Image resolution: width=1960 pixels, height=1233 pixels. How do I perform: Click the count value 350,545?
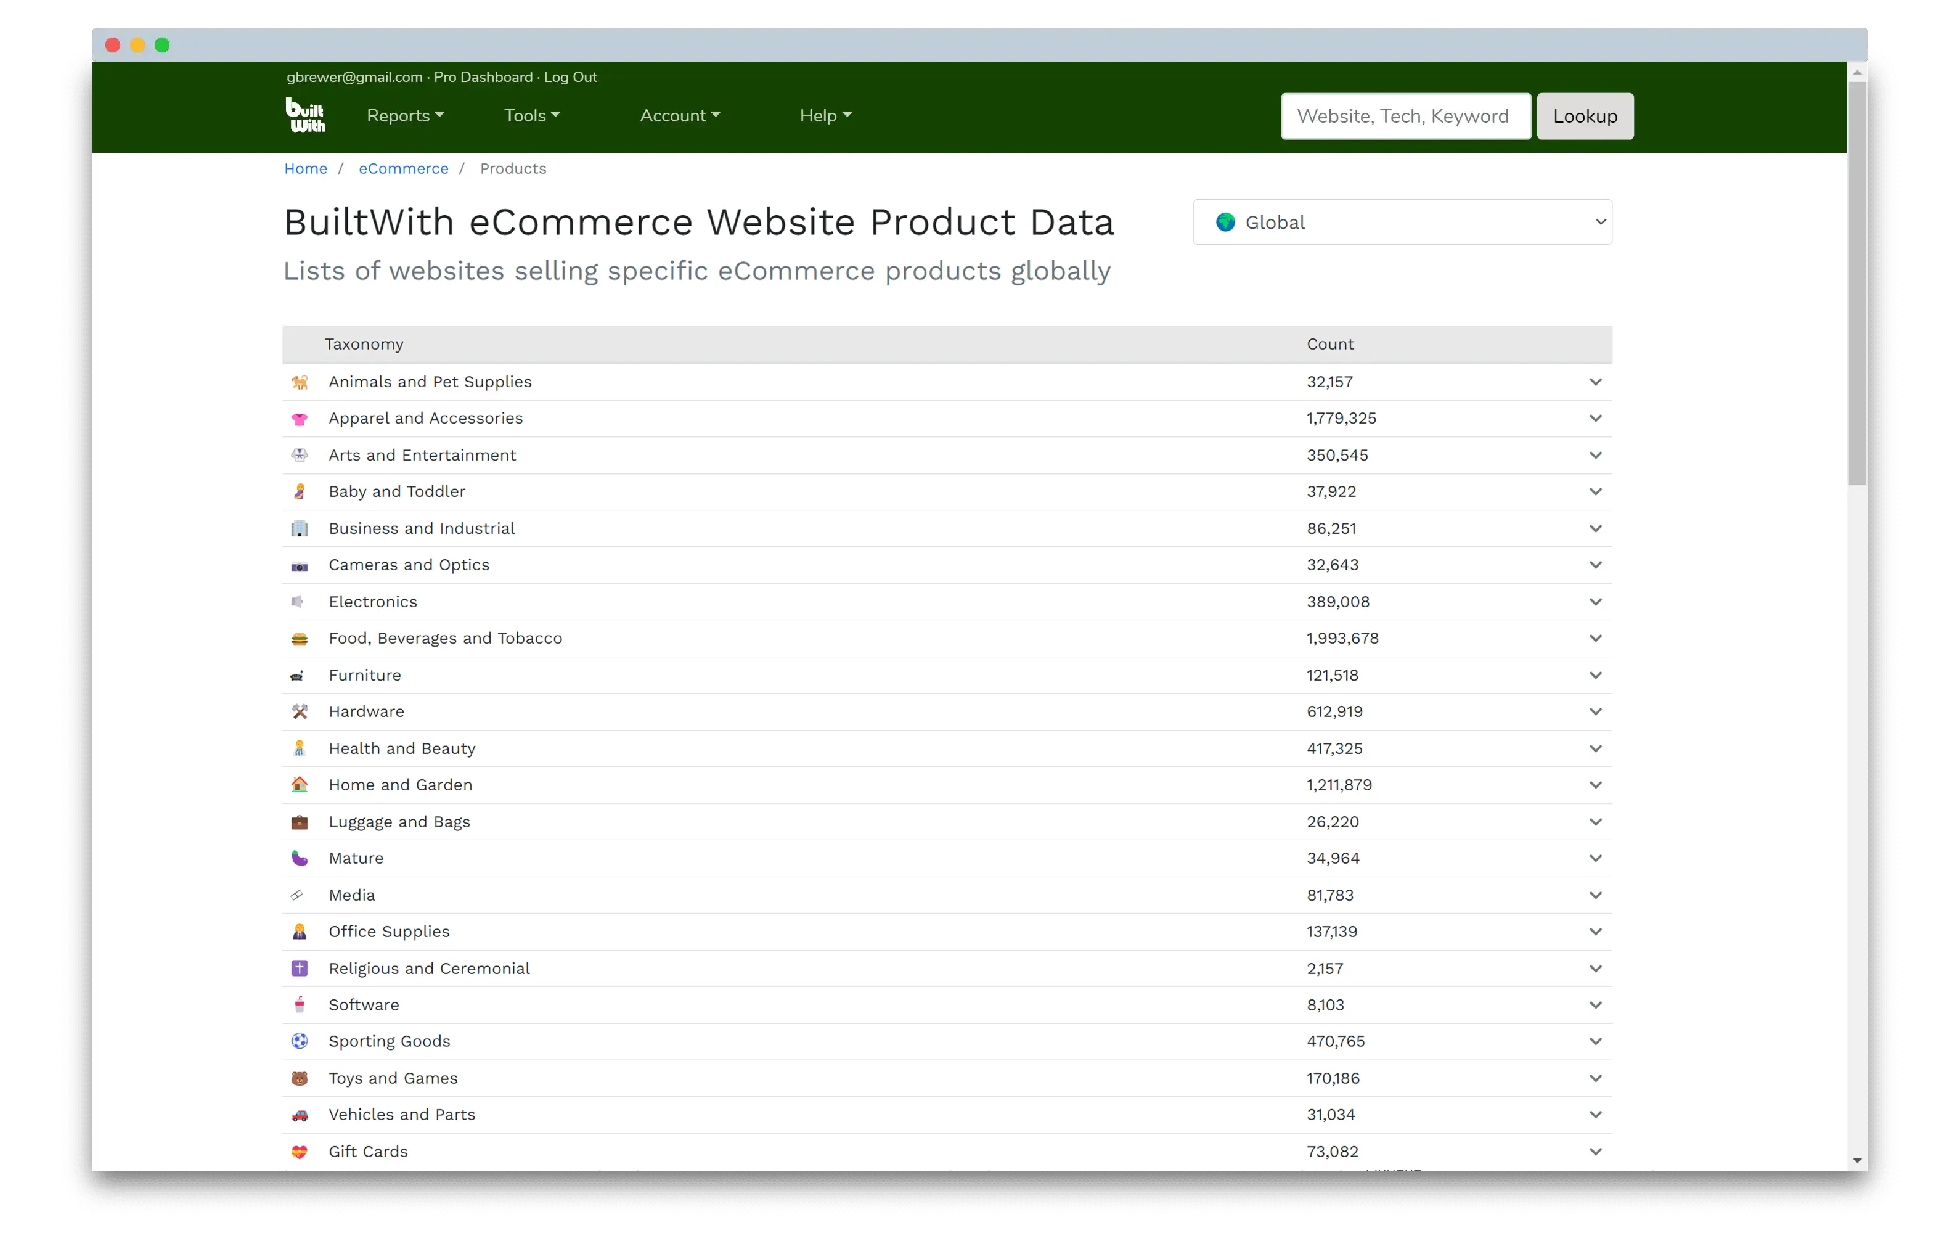click(1337, 455)
